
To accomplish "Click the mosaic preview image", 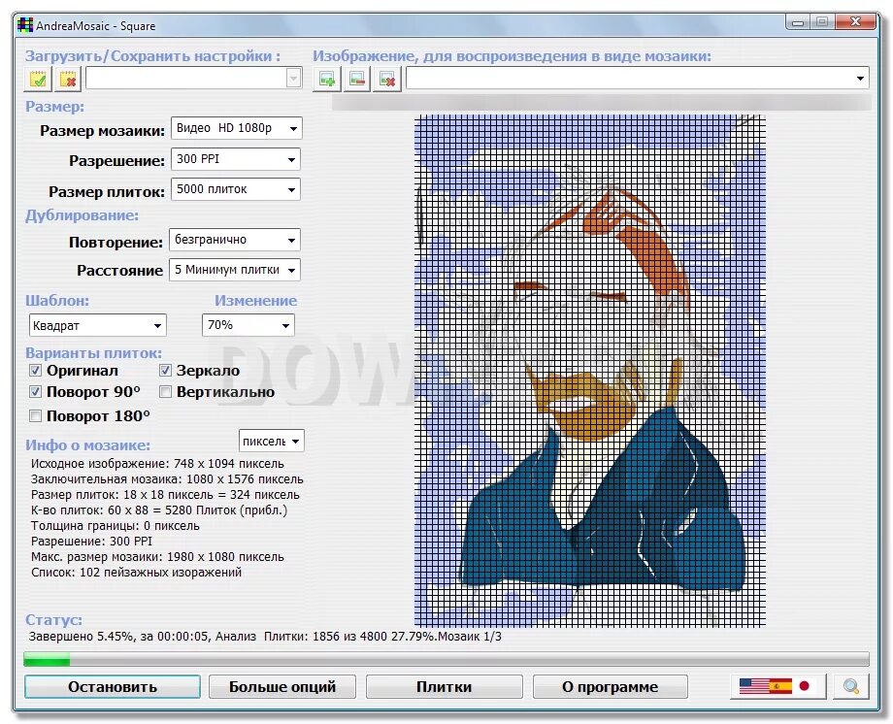I will point(589,371).
